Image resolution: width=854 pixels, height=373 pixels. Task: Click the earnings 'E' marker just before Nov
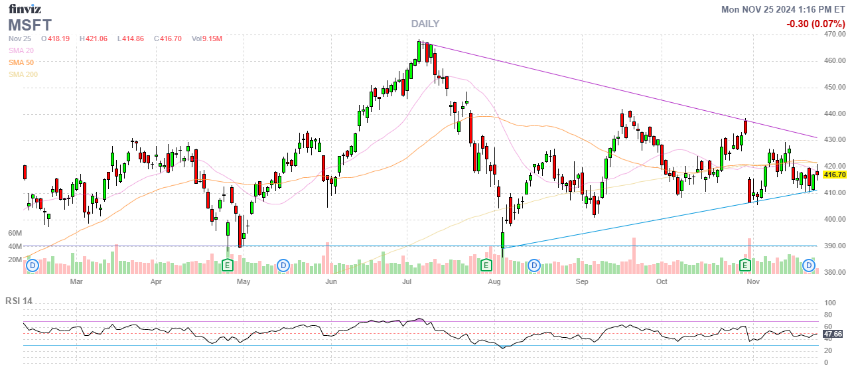point(745,266)
